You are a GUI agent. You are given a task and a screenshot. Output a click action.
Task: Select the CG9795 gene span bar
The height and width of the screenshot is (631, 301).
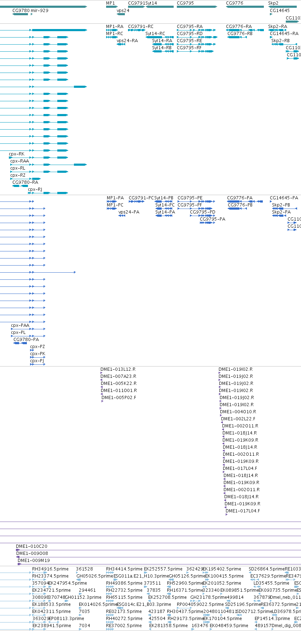[x=197, y=7]
